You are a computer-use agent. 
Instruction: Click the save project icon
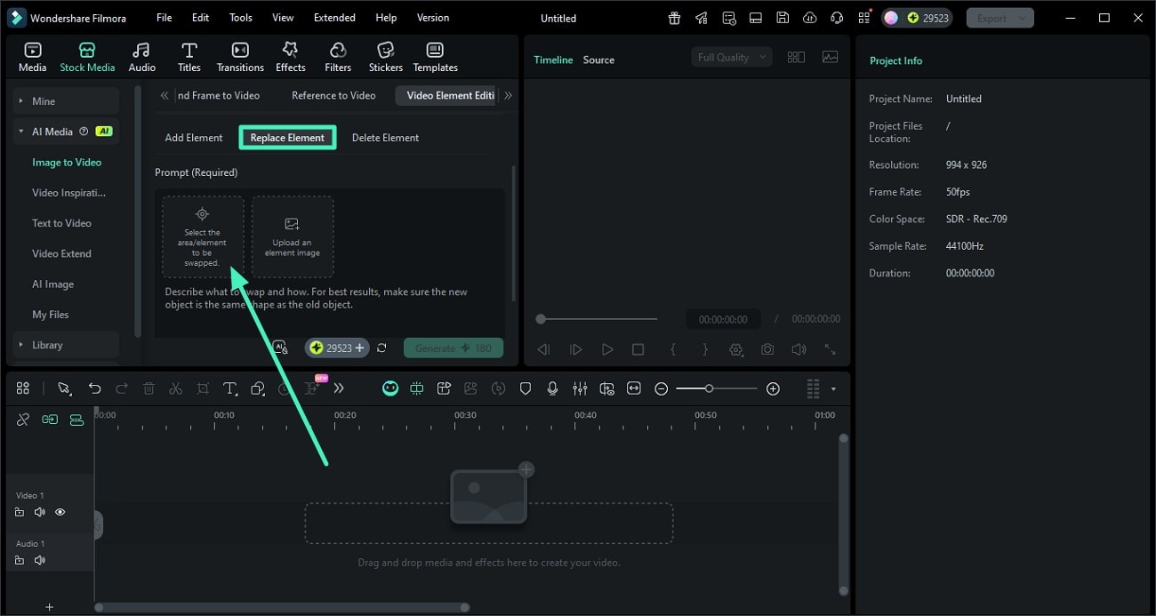782,18
